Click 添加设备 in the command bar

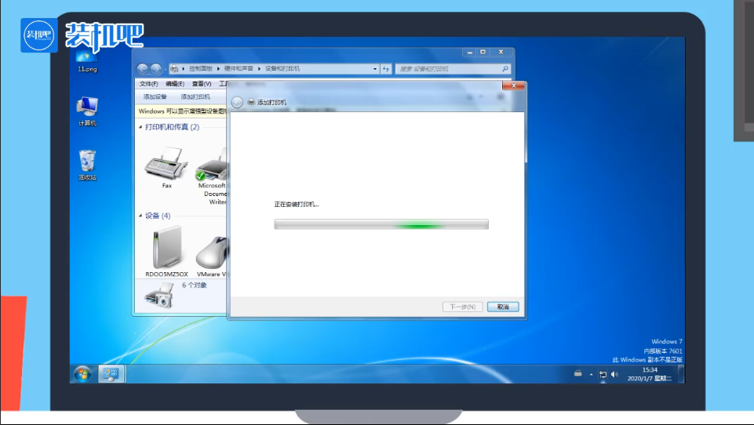155,97
